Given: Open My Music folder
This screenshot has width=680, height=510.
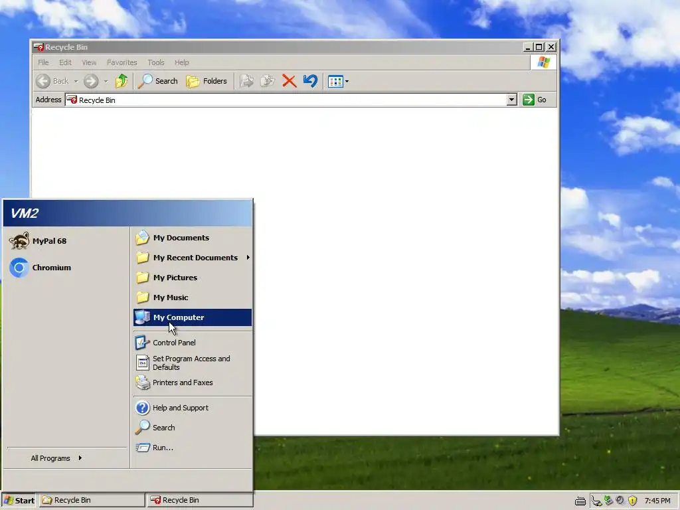Looking at the screenshot, I should pos(193,297).
